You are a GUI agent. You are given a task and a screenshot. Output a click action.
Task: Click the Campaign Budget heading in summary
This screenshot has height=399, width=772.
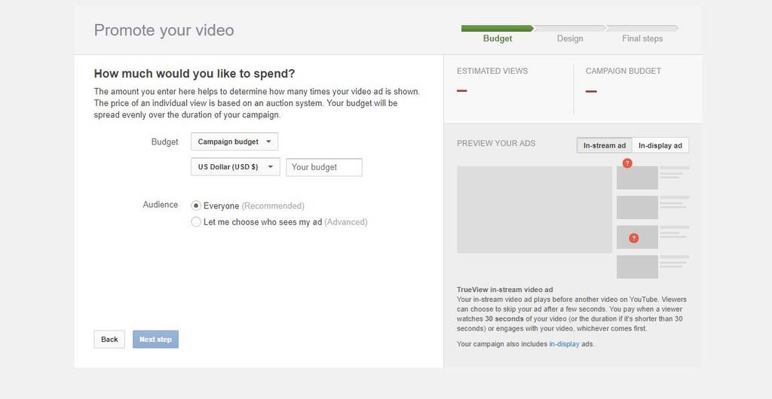[x=623, y=71]
